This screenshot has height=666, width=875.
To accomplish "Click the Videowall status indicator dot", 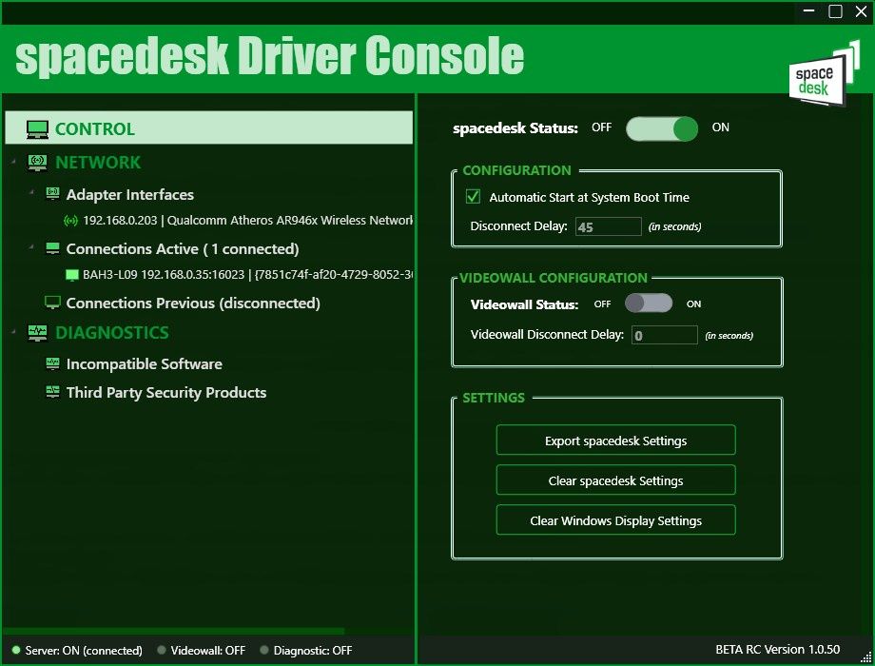I will click(x=162, y=650).
